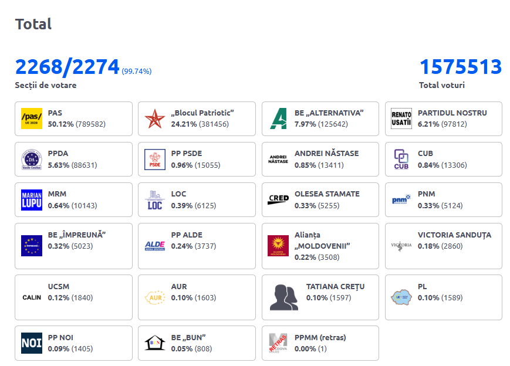Click the PL map-shaped logo
Image resolution: width=510 pixels, height=366 pixels.
tap(401, 297)
